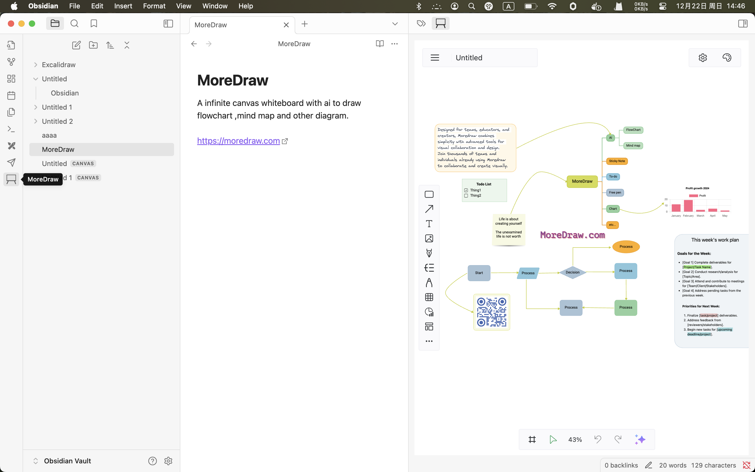The width and height of the screenshot is (755, 472).
Task: Collapse the Untitled folder
Action: [36, 79]
